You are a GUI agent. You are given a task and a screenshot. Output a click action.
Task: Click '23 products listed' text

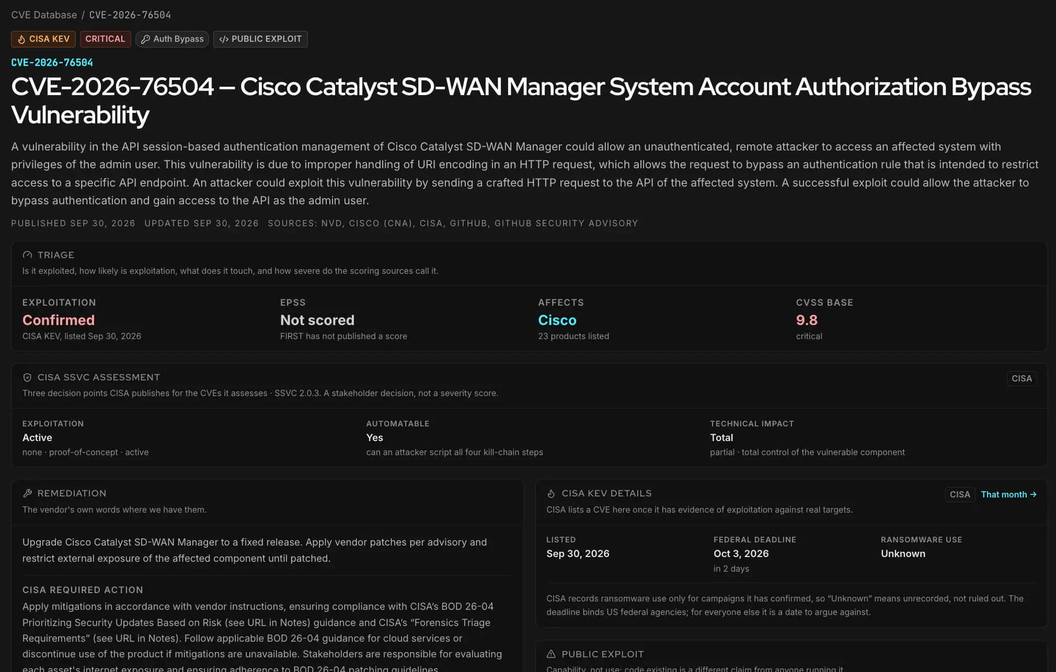(x=573, y=336)
